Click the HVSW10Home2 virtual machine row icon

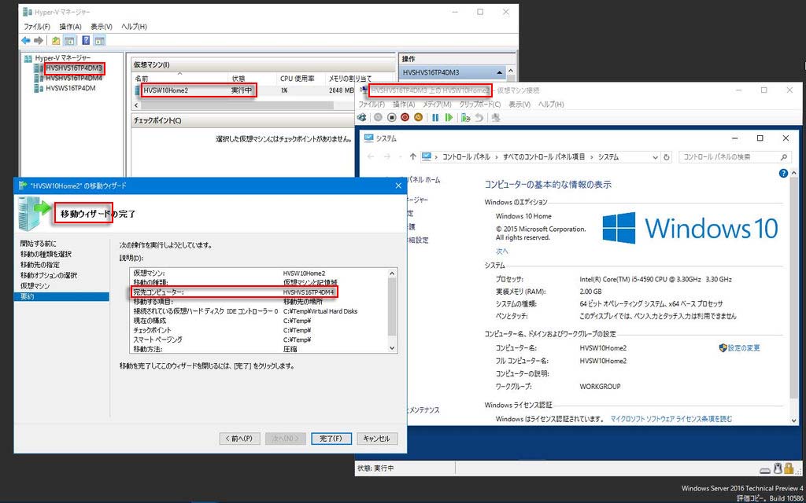[139, 91]
